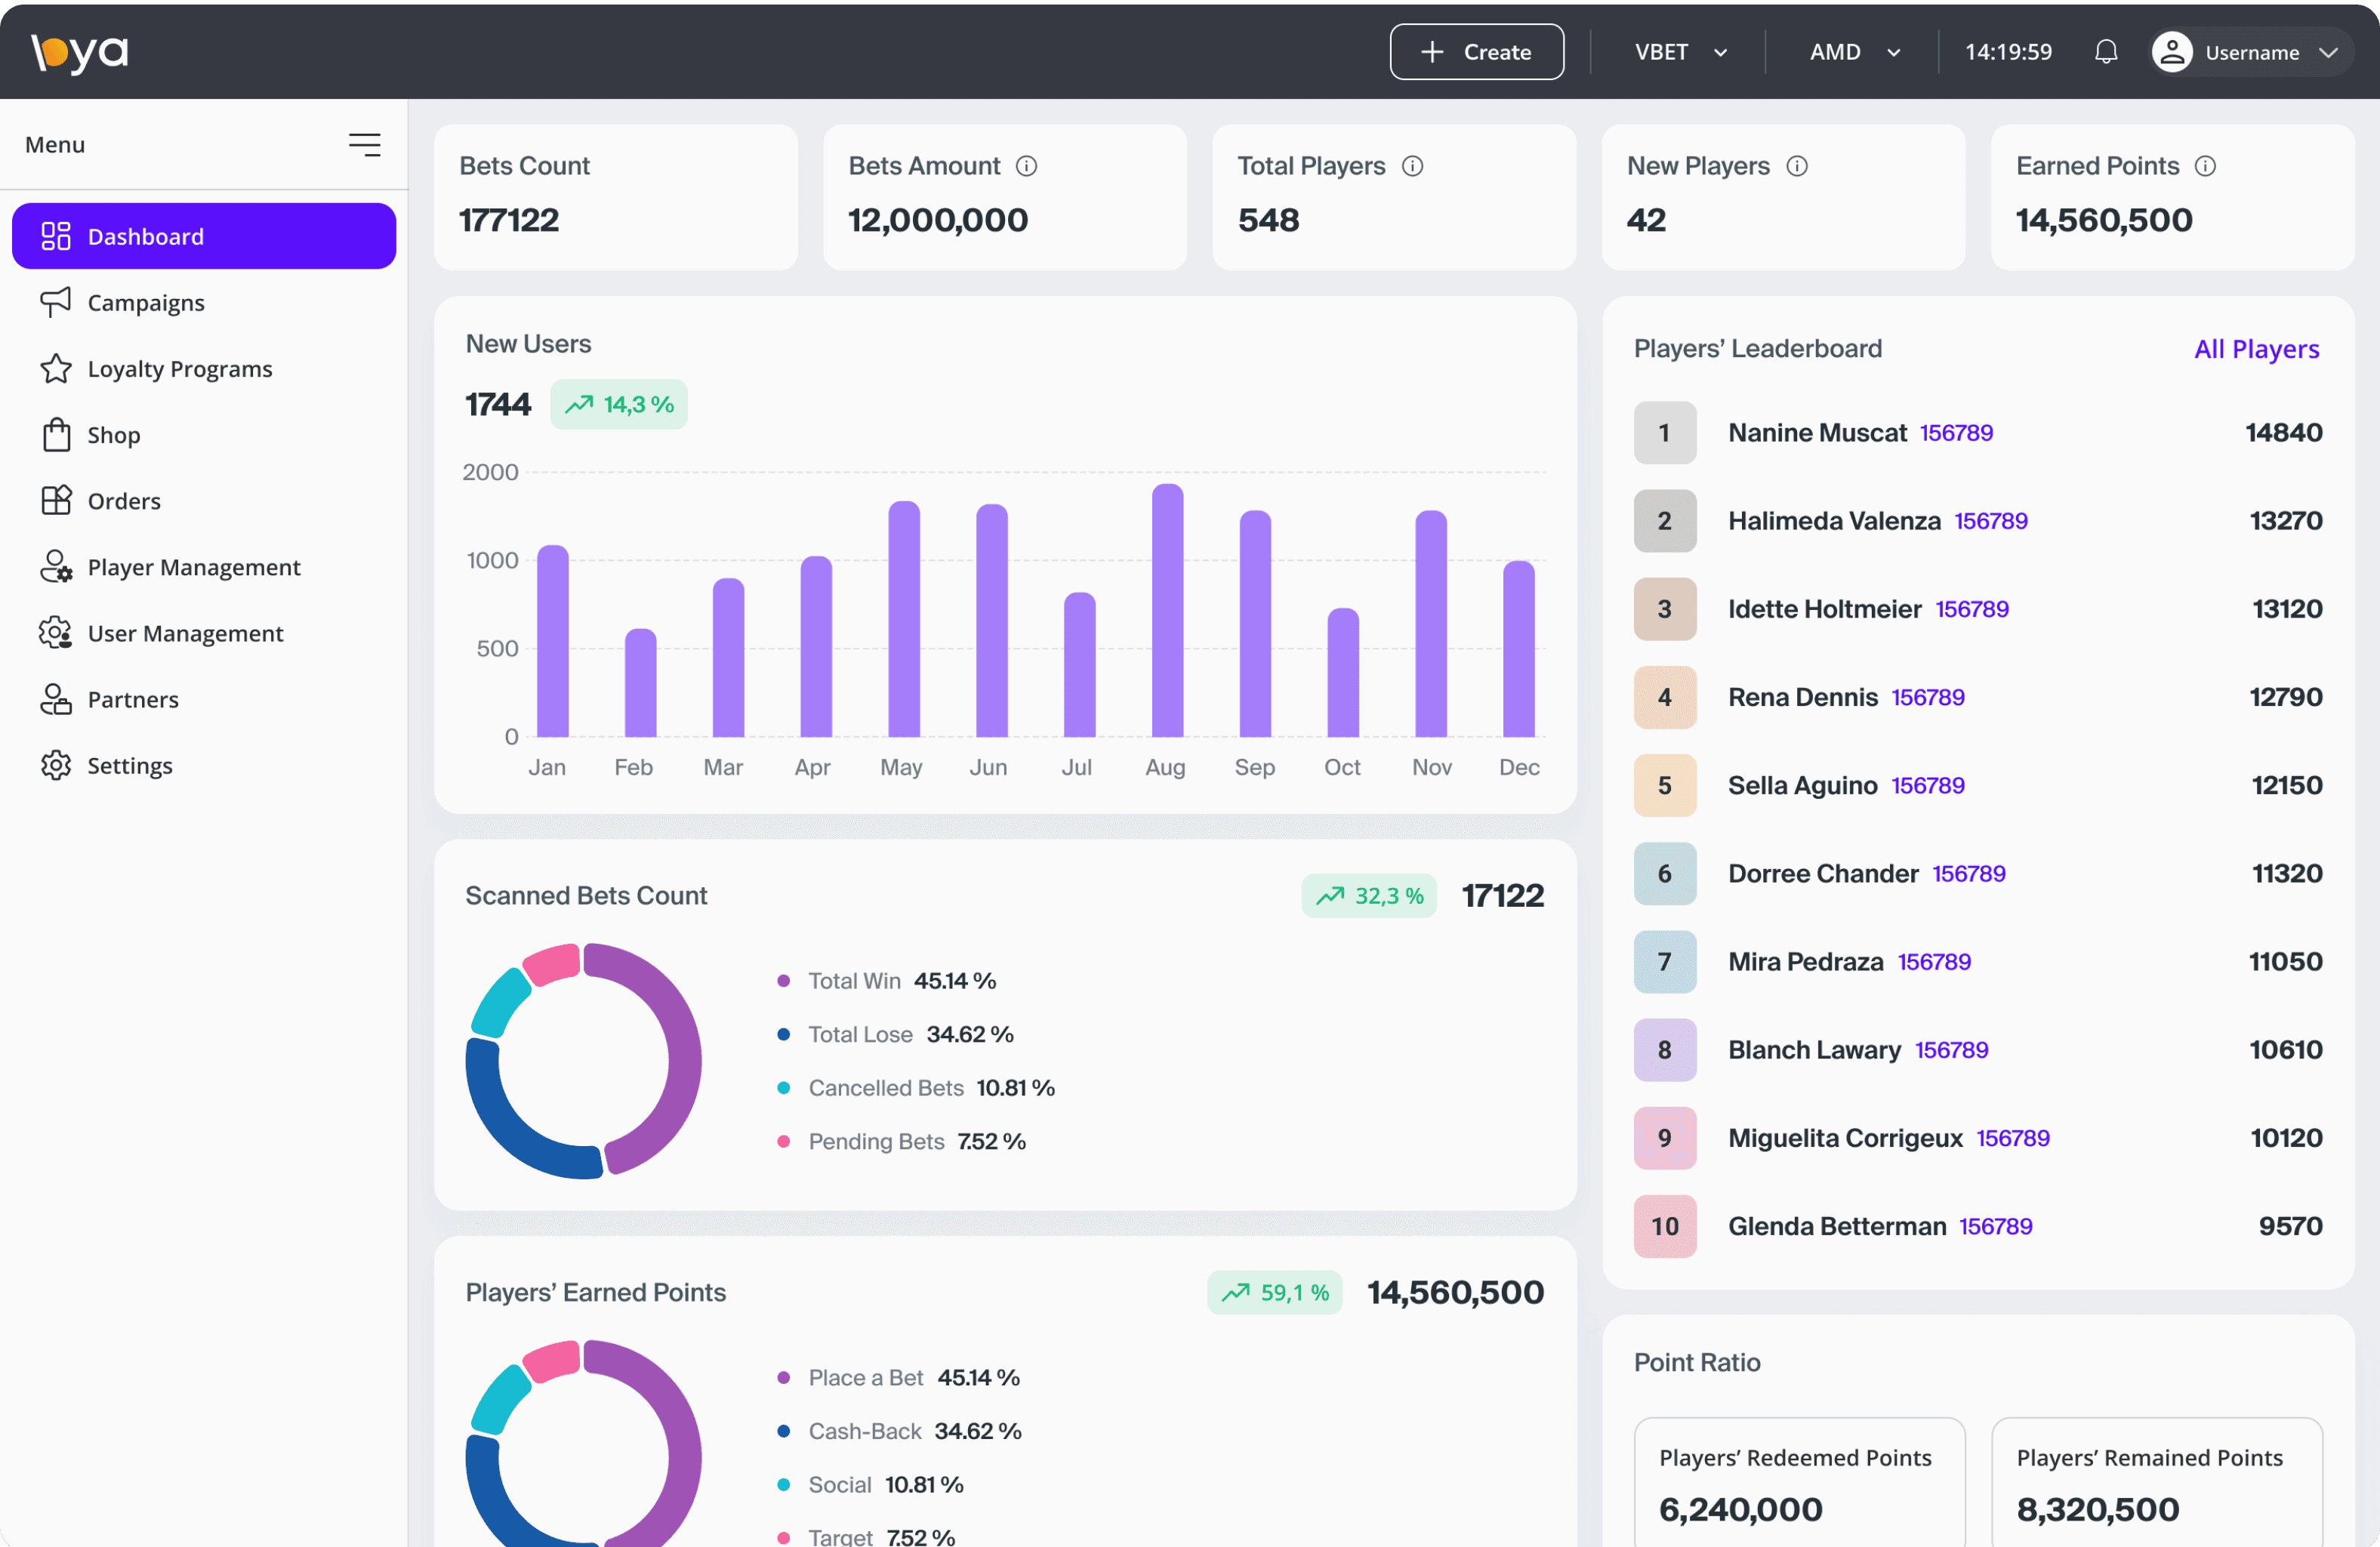Click the Loyalty Programs star icon
The height and width of the screenshot is (1547, 2380).
[56, 369]
